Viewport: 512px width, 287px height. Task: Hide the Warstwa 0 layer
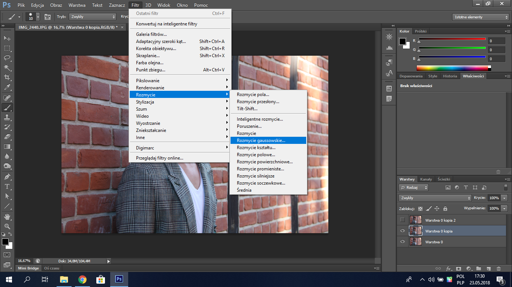point(403,242)
